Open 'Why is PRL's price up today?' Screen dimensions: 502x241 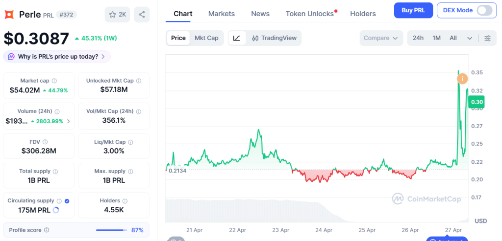pyautogui.click(x=57, y=57)
